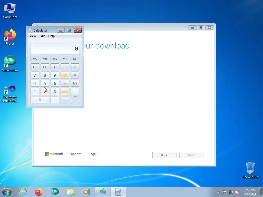Click the plus-minus sign button
The height and width of the screenshot is (197, 263).
pos(65,67)
